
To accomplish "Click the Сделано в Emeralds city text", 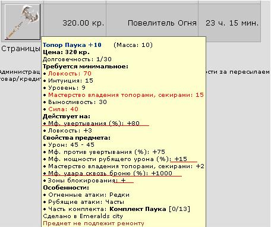I will tap(83, 216).
